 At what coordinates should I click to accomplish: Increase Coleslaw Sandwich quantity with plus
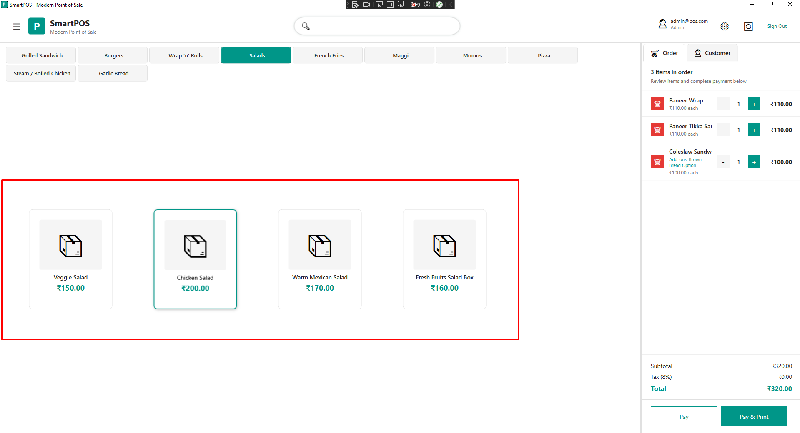tap(754, 162)
